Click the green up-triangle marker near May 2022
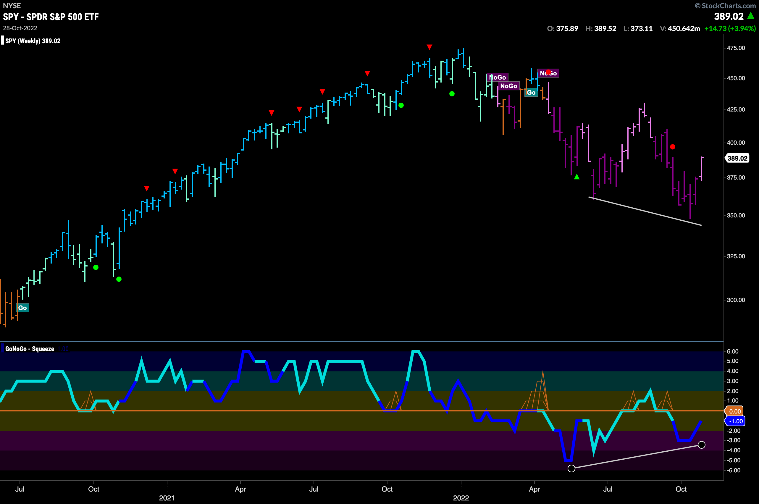 click(577, 177)
